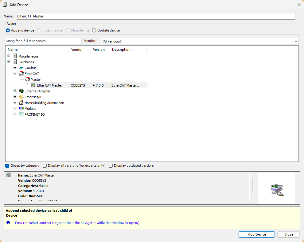Screen dimensions: 304x242
Task: Select the Fieldbuses tree label
Action: coord(26,62)
